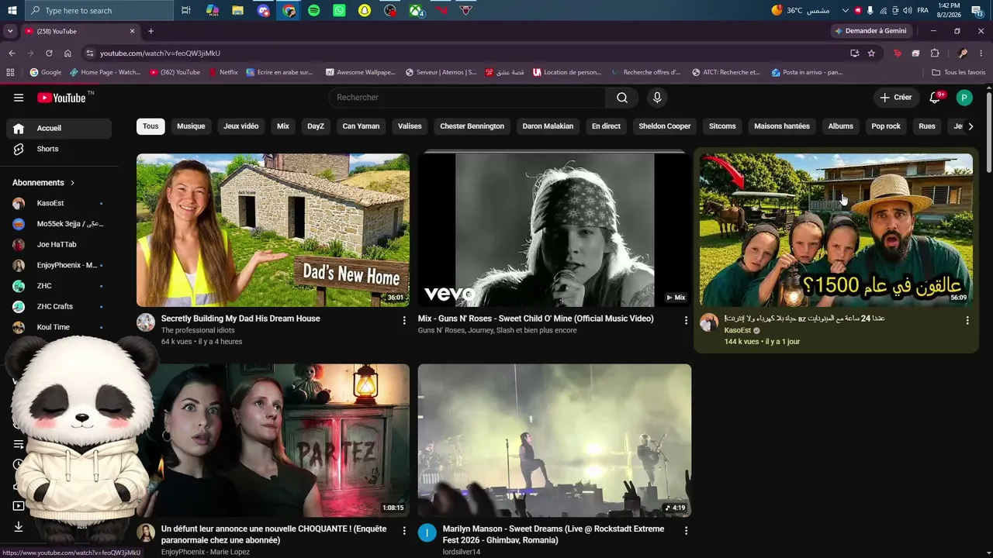Show hidden system tray icons
The image size is (993, 558).
(x=846, y=10)
